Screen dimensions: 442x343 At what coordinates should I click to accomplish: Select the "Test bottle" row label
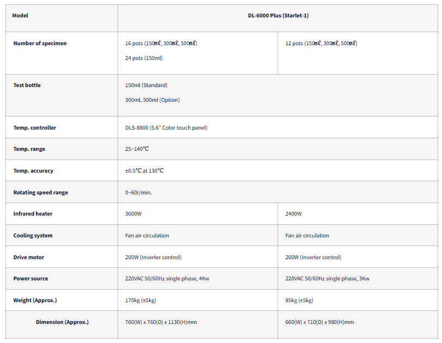point(27,85)
